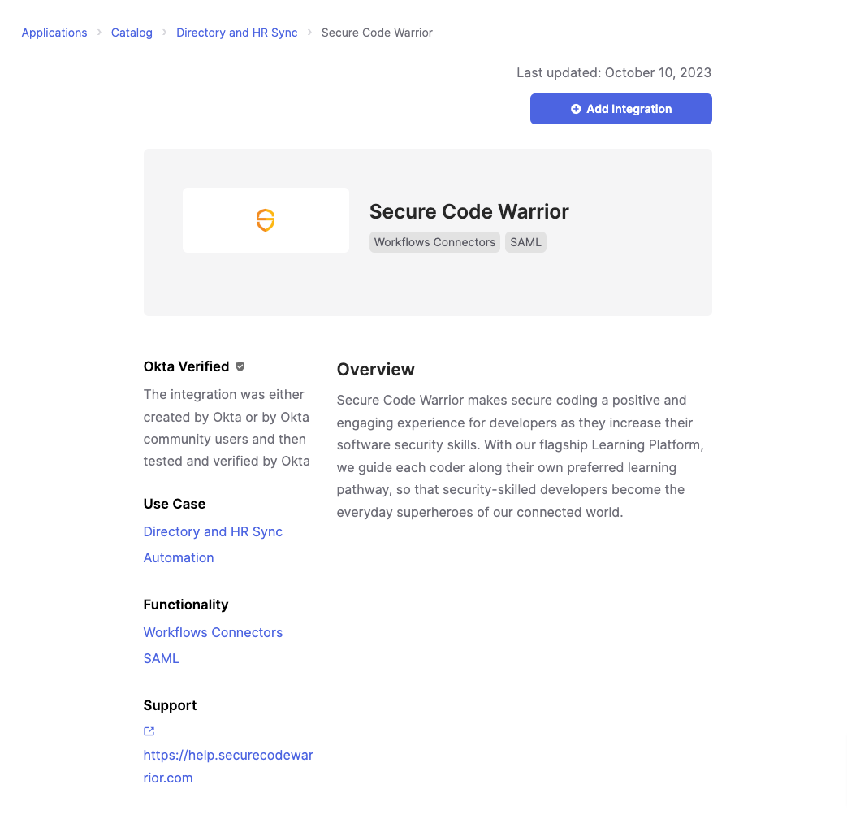
Task: Click the Secure Code Warrior page title
Action: coord(469,211)
